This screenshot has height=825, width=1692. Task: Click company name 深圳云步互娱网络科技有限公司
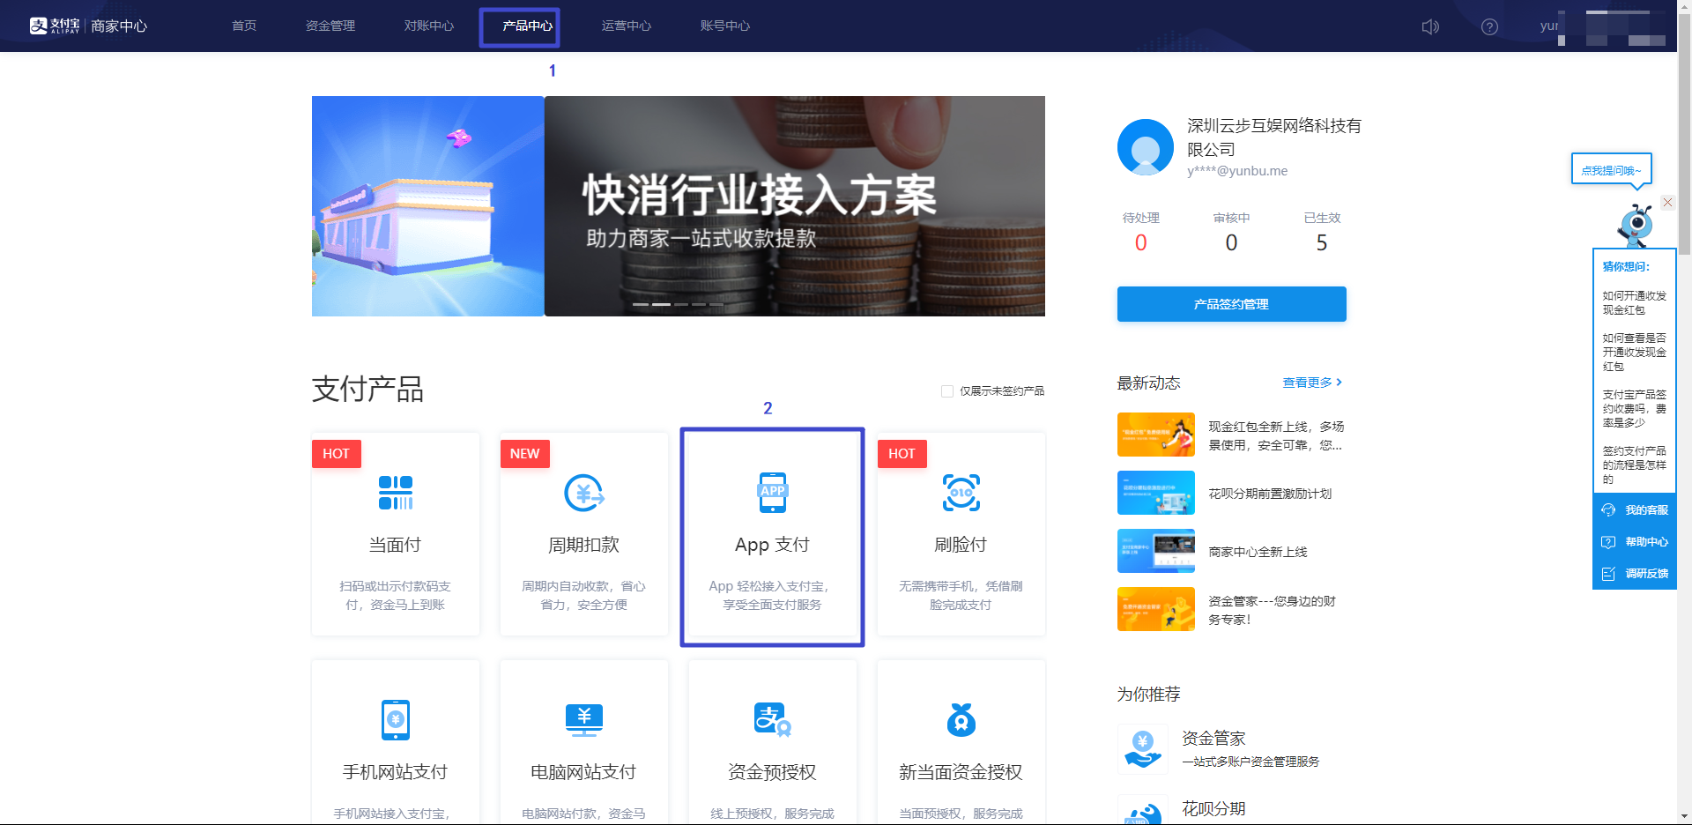click(1274, 137)
